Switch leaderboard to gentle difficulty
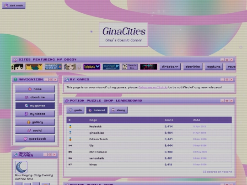The image size is (247, 185). [x=75, y=110]
